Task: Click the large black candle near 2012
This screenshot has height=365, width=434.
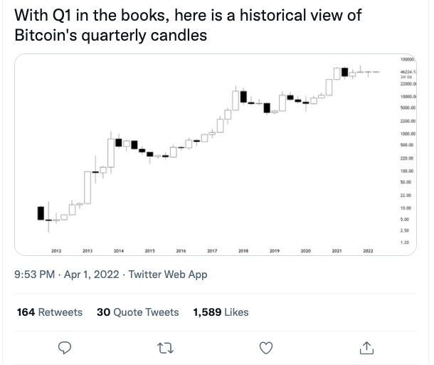Action: (x=41, y=213)
